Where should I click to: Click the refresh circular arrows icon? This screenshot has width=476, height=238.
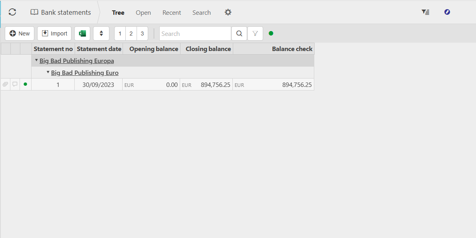[x=12, y=12]
